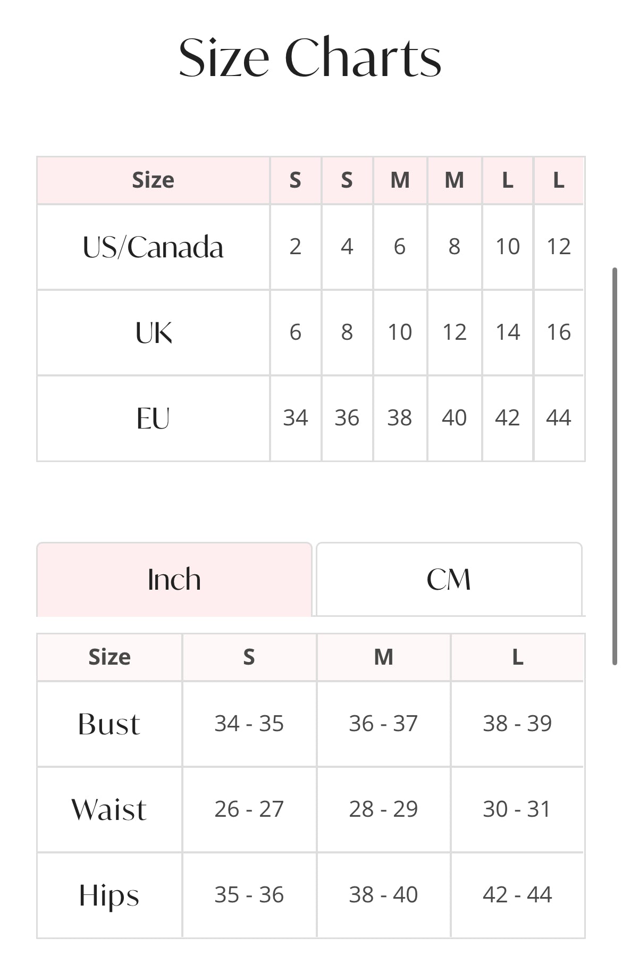Select the UK row label
622x963 pixels.
click(153, 333)
